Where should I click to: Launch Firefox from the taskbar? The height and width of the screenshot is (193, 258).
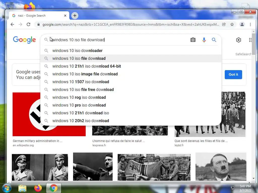point(38,188)
